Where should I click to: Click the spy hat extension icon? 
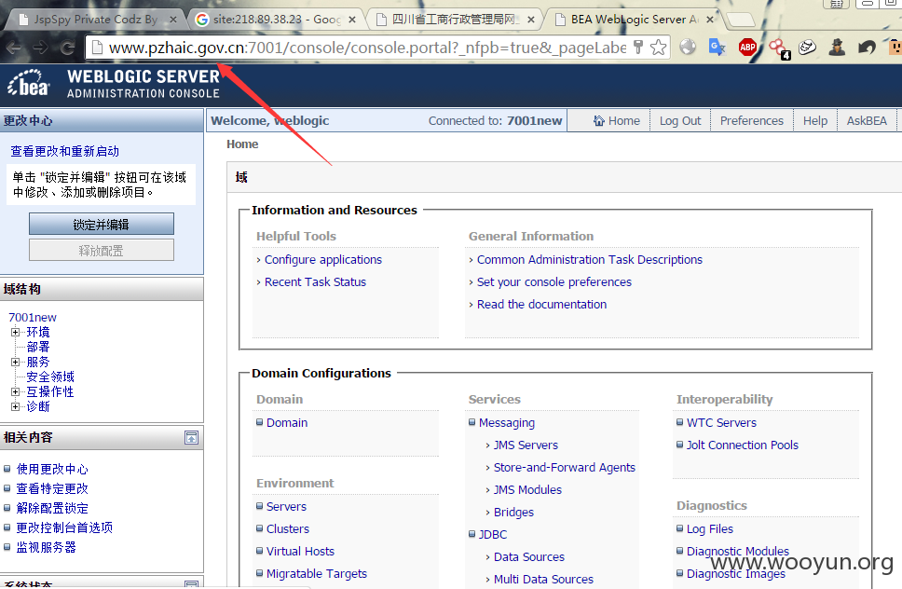pos(837,48)
